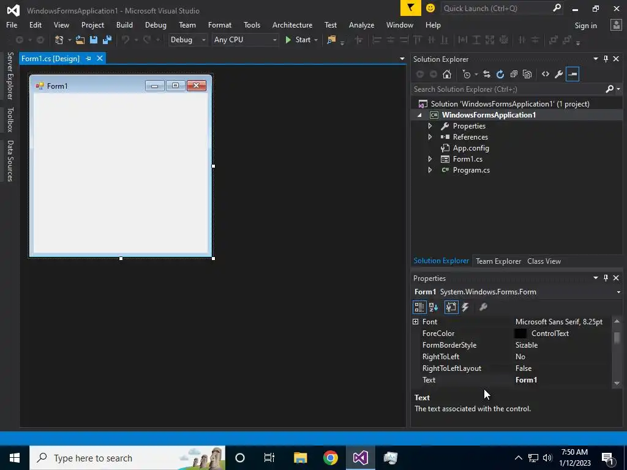Image resolution: width=627 pixels, height=470 pixels.
Task: Click the View Code icon in Solution Explorer
Action: [546, 74]
